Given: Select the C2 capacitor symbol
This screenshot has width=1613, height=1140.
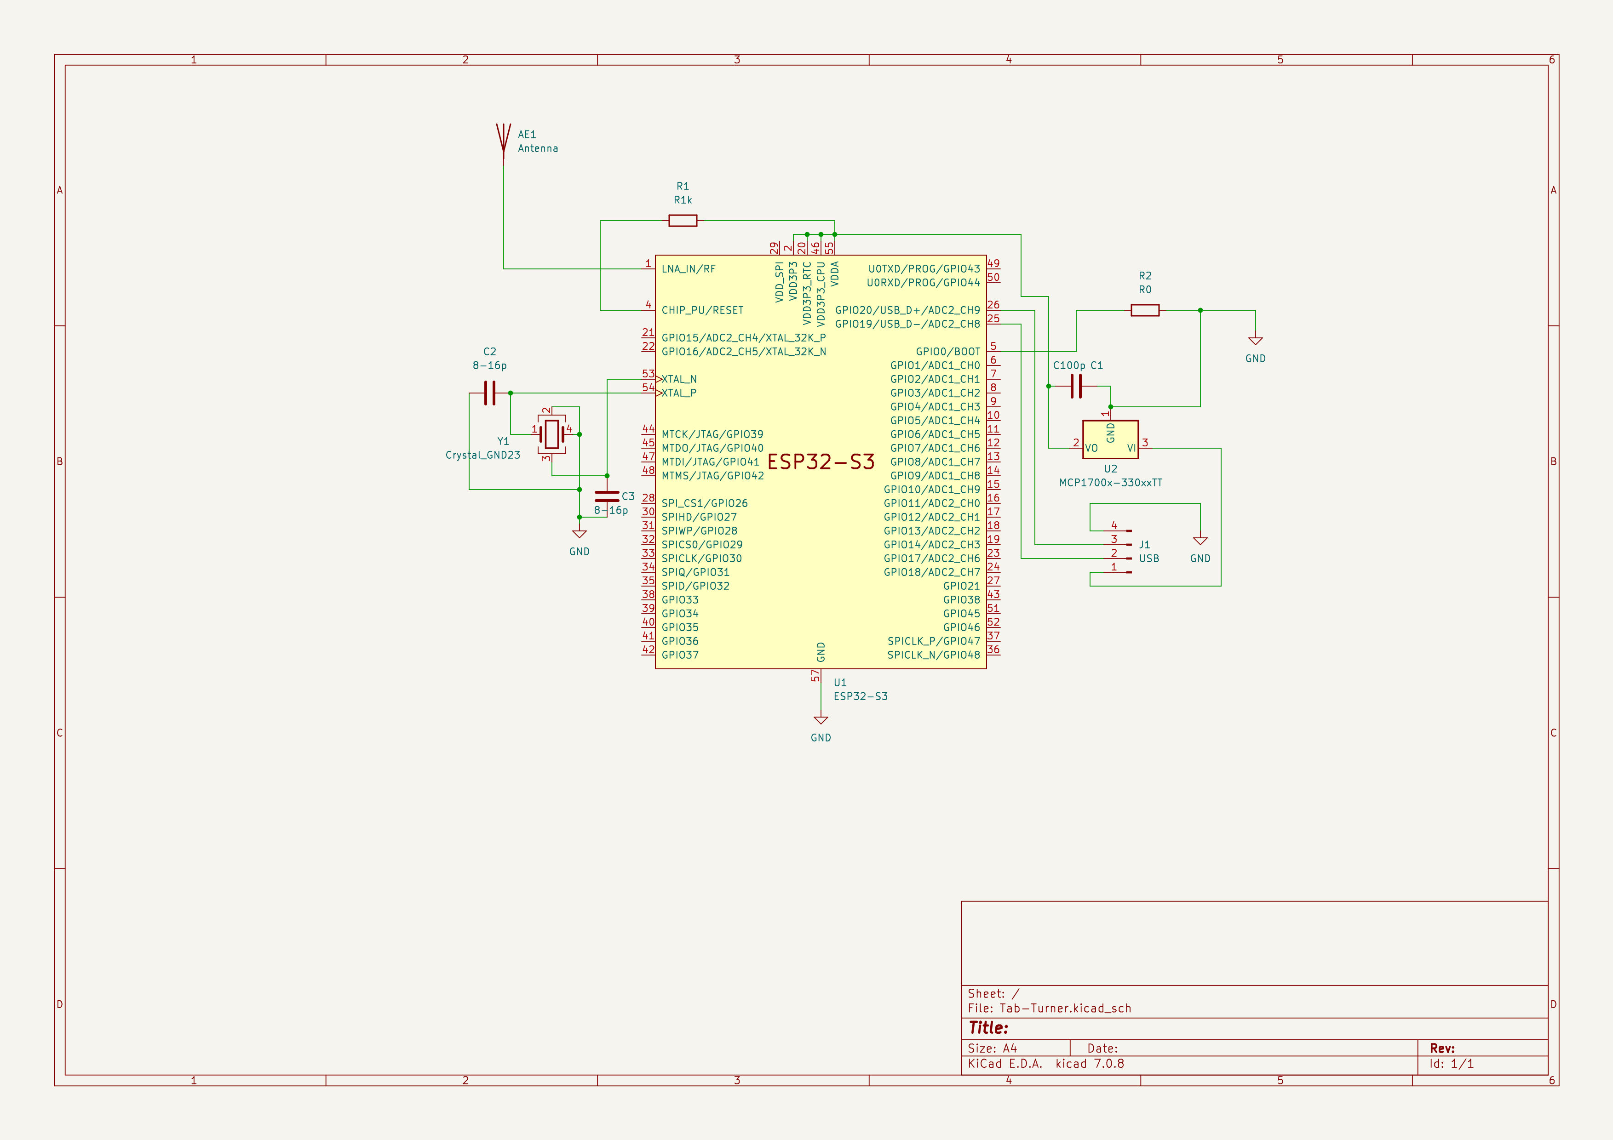Looking at the screenshot, I should click(490, 393).
